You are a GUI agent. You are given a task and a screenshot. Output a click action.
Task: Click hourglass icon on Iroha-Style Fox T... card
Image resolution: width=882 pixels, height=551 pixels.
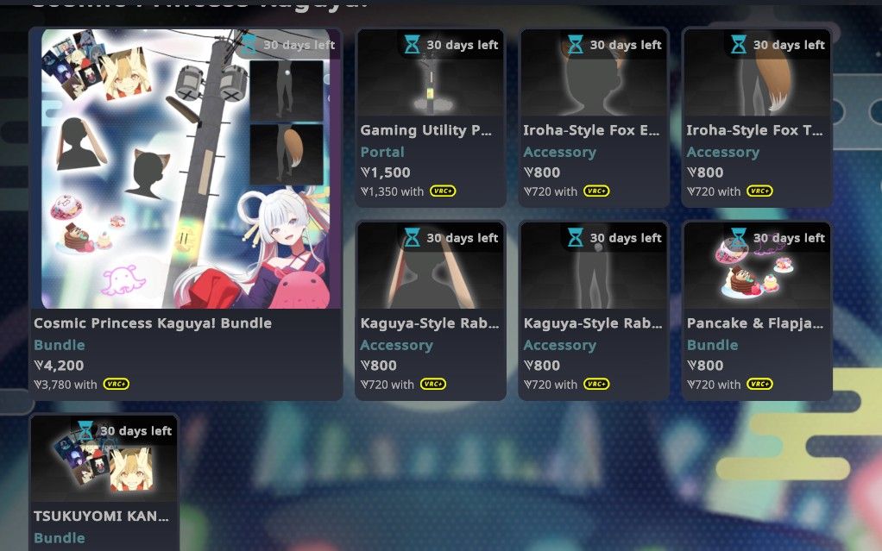(739, 44)
